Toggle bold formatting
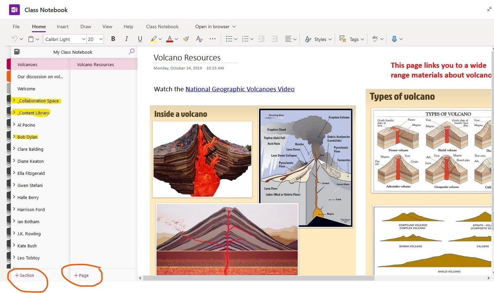494x293 pixels. [x=113, y=39]
